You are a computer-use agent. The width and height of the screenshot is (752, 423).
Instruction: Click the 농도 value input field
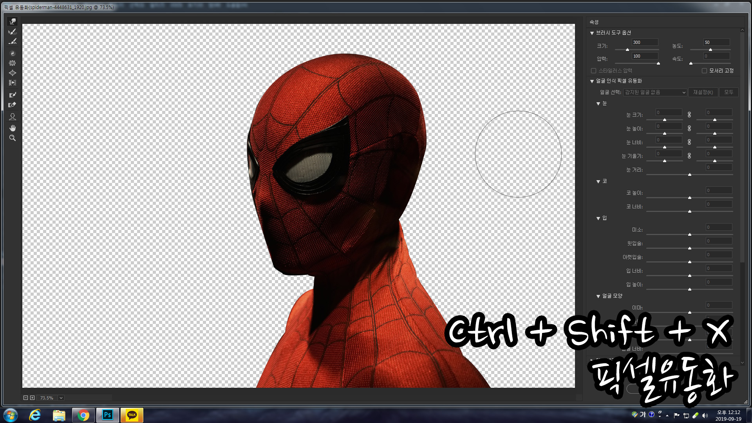pyautogui.click(x=716, y=42)
